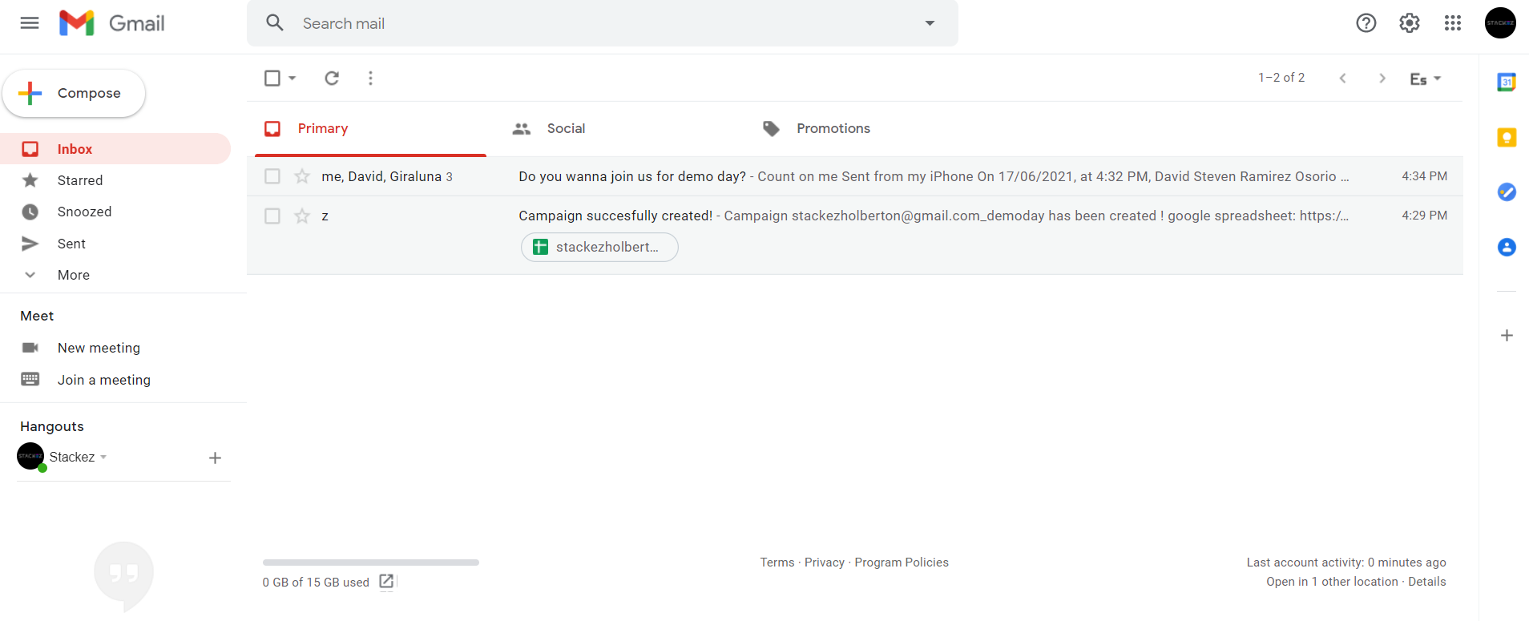Check the demo day email checkbox

272,176
